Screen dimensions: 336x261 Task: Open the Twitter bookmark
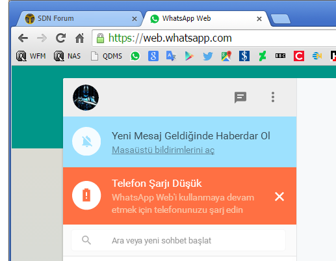[208, 56]
